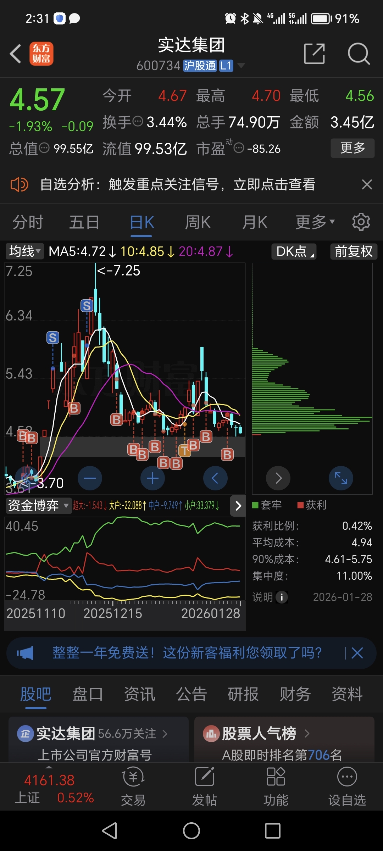Tap the 说明 info icon
This screenshot has width=383, height=851.
click(282, 597)
